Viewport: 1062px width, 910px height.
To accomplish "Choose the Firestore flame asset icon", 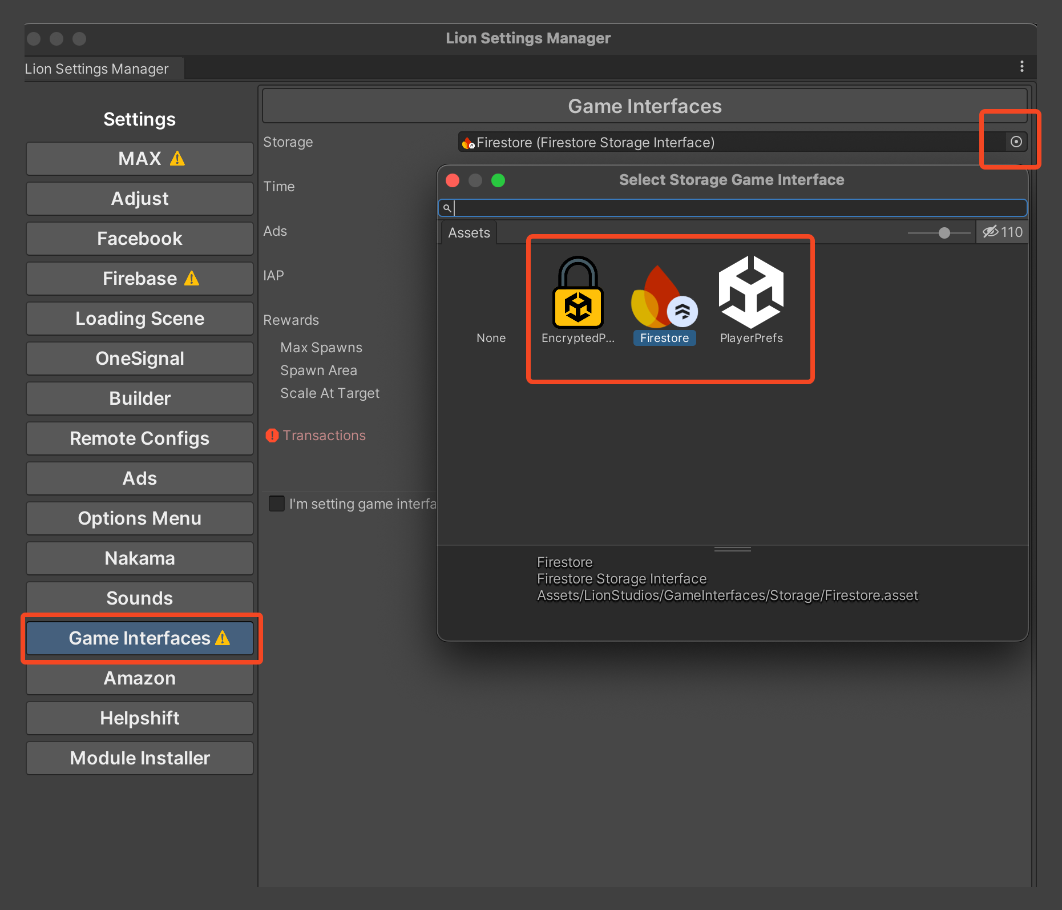I will point(664,297).
